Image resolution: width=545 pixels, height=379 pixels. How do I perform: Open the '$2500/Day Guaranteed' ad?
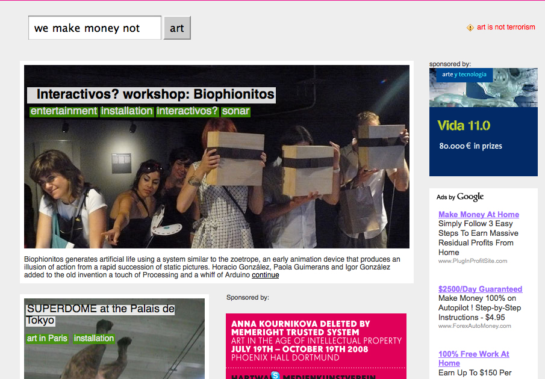point(480,289)
